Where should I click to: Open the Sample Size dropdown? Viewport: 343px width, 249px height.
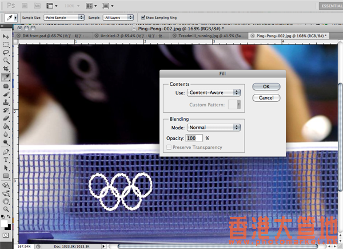(64, 18)
